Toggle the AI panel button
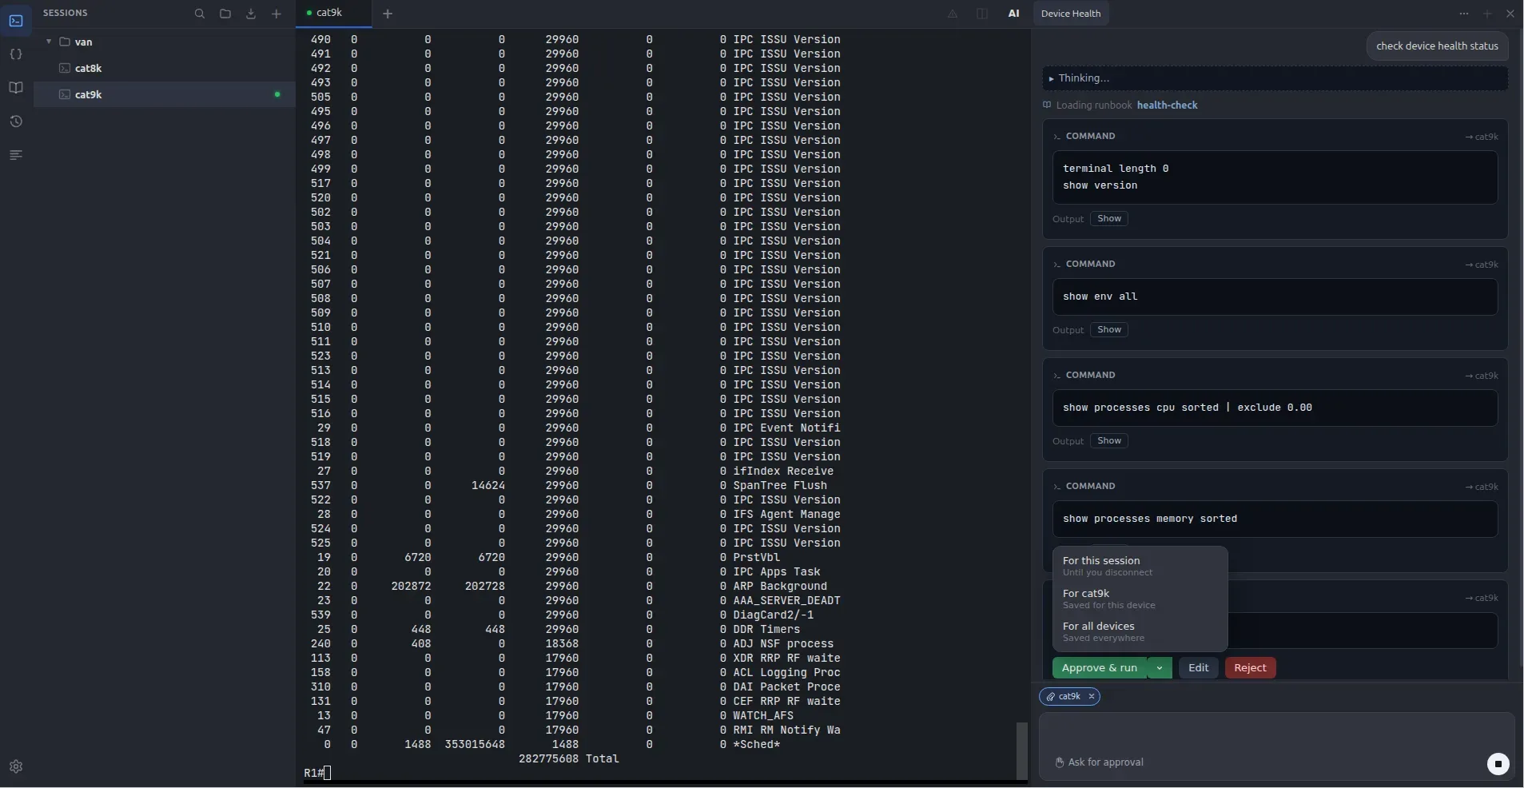 [1014, 14]
